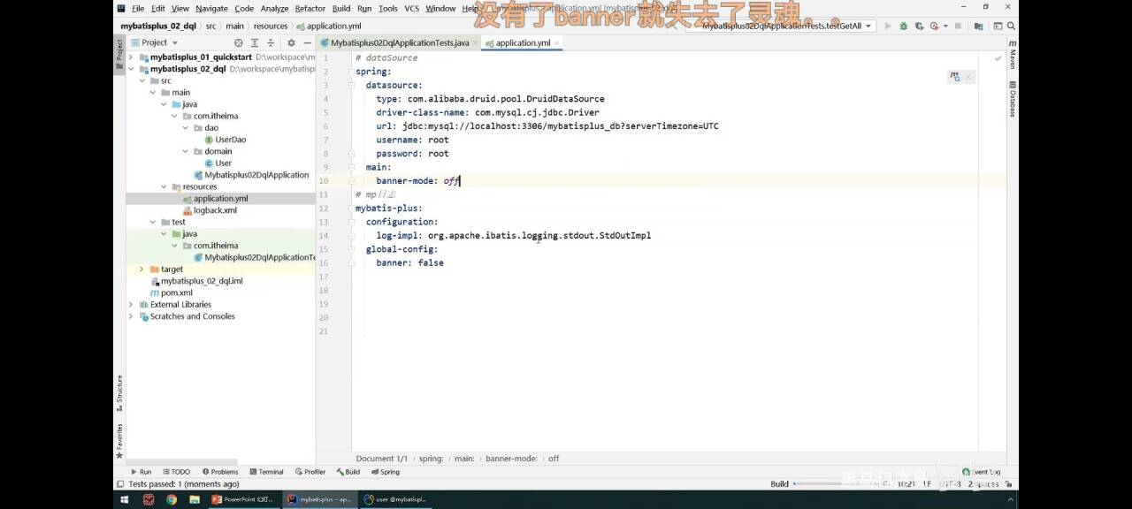Open the File menu
The width and height of the screenshot is (1132, 509).
pos(137,8)
